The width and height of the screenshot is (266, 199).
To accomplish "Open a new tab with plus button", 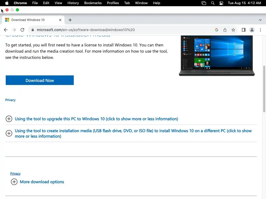I will pyautogui.click(x=70, y=20).
